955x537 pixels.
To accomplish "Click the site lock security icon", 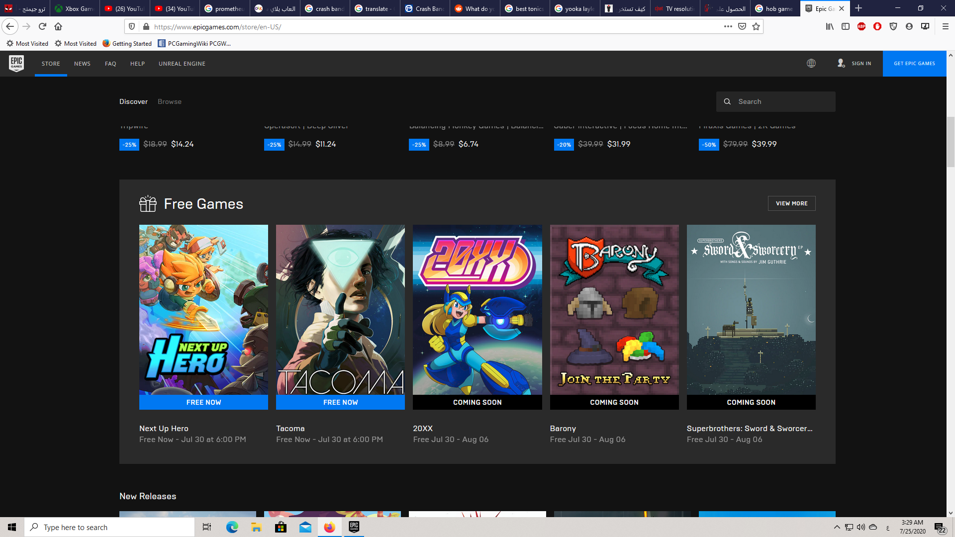I will (x=146, y=26).
